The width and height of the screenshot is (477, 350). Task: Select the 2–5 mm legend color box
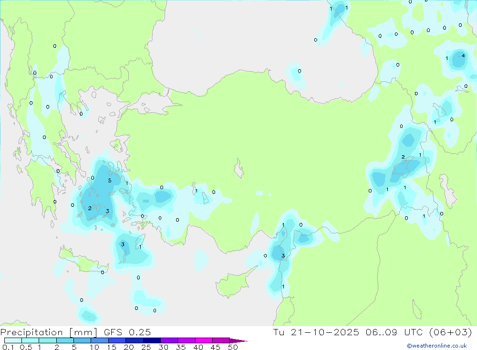pyautogui.click(x=65, y=340)
